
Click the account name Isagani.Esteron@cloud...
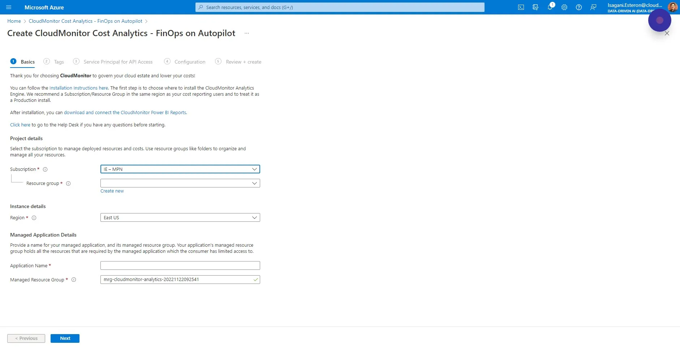point(635,5)
